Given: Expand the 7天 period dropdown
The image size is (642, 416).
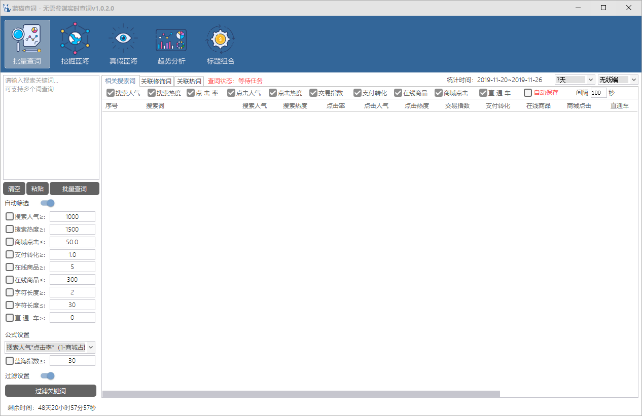Looking at the screenshot, I should pyautogui.click(x=575, y=80).
